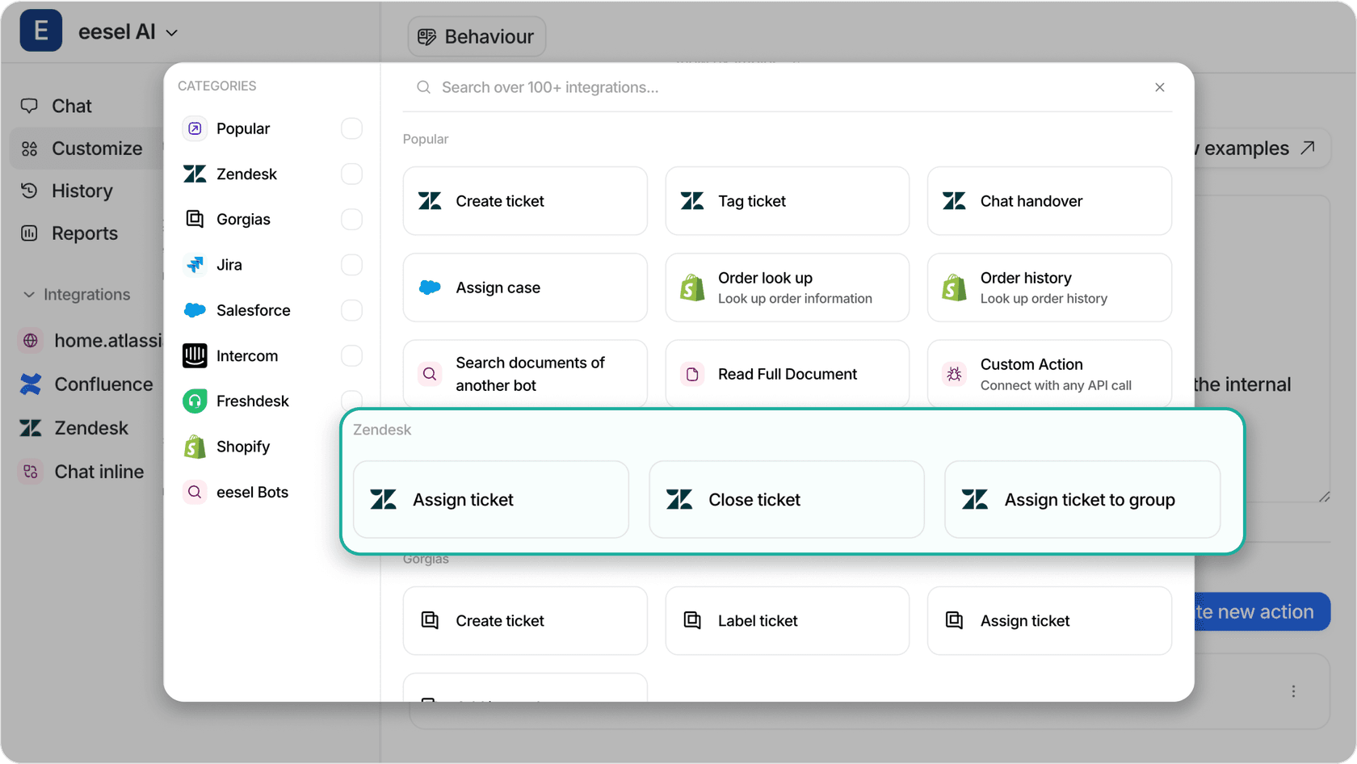Close the integrations dialog with X

pyautogui.click(x=1160, y=87)
